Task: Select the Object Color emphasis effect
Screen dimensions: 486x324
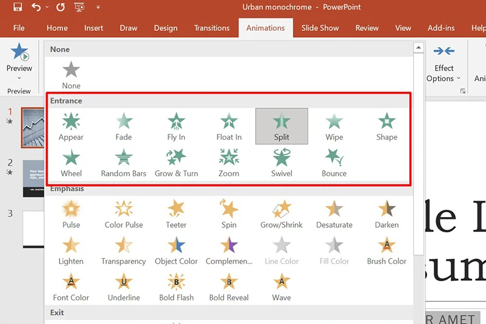Action: click(x=176, y=250)
